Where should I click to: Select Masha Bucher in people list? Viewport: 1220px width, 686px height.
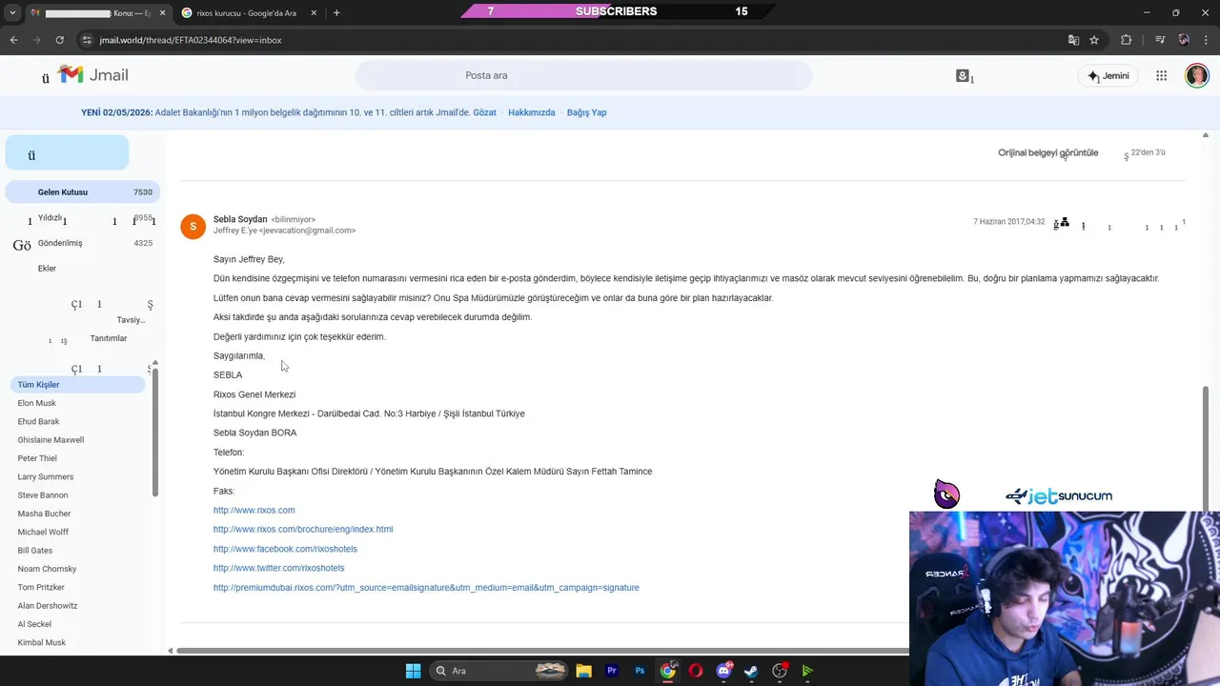click(x=44, y=514)
